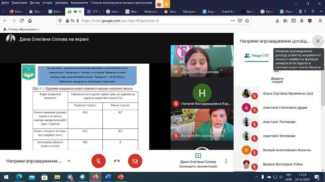
Task: Toggle Firefox sidebar
Action: [x=294, y=21]
